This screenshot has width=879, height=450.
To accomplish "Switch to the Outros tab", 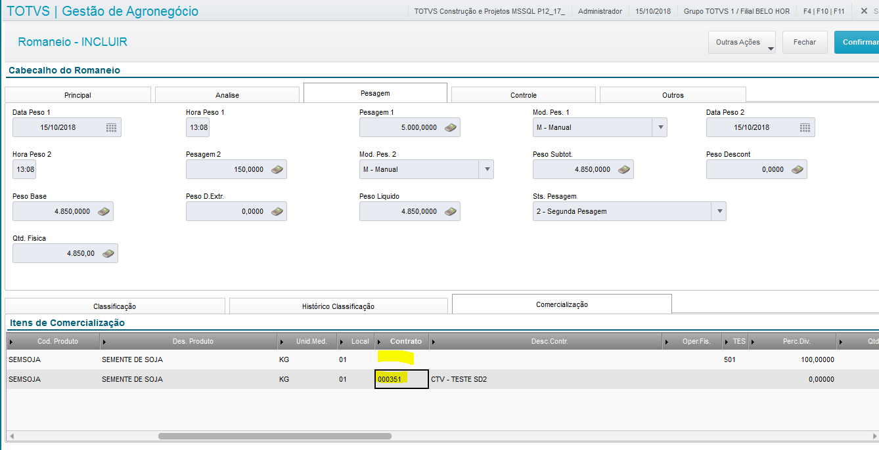I will [673, 95].
